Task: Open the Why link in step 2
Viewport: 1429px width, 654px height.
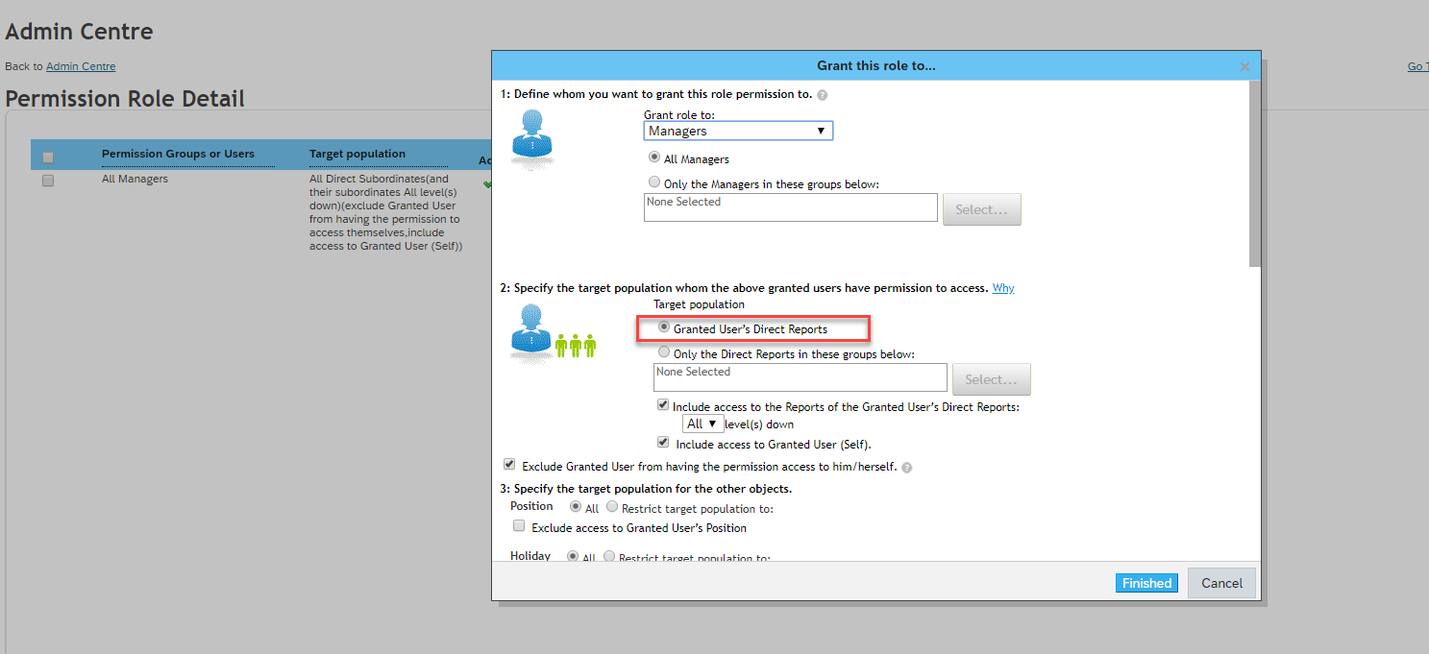Action: pos(1003,288)
